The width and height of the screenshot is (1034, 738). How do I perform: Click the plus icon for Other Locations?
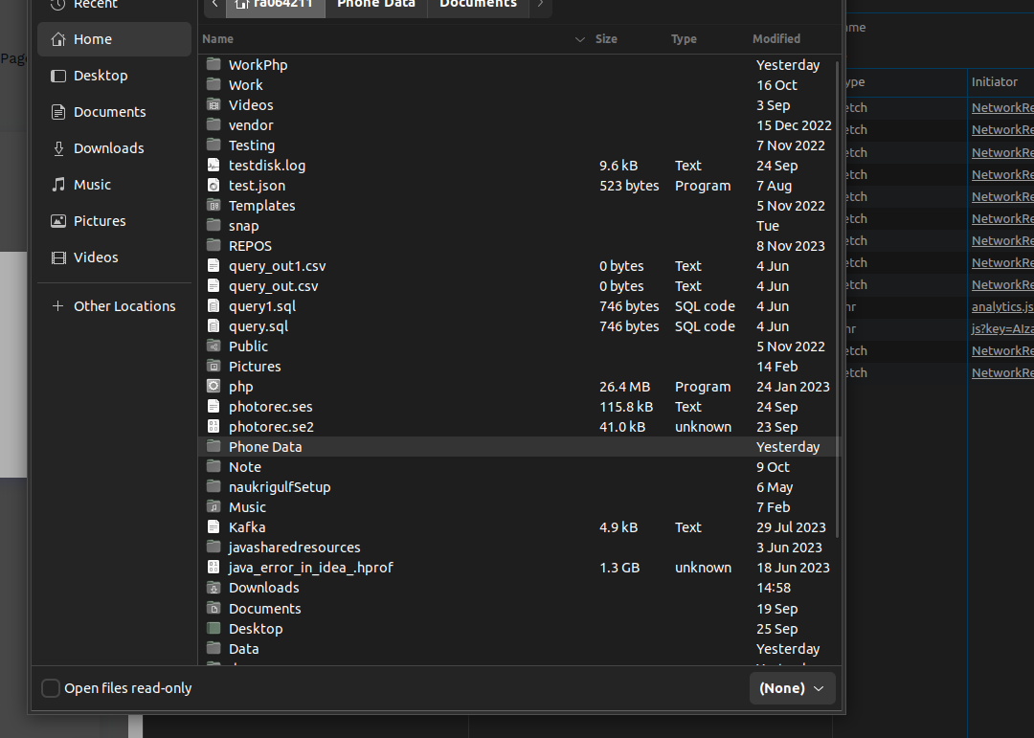tap(58, 306)
